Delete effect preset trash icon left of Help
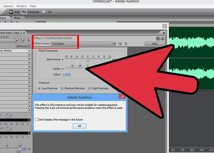 tap(126, 44)
